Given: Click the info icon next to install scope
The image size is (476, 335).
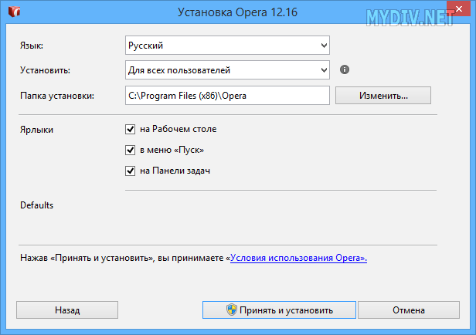Looking at the screenshot, I should pyautogui.click(x=345, y=69).
